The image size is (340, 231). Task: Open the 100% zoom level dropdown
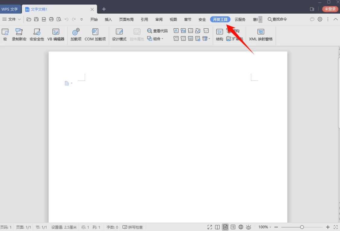pyautogui.click(x=265, y=227)
